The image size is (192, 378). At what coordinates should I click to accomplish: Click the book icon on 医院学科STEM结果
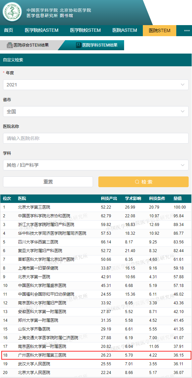pyautogui.click(x=79, y=45)
